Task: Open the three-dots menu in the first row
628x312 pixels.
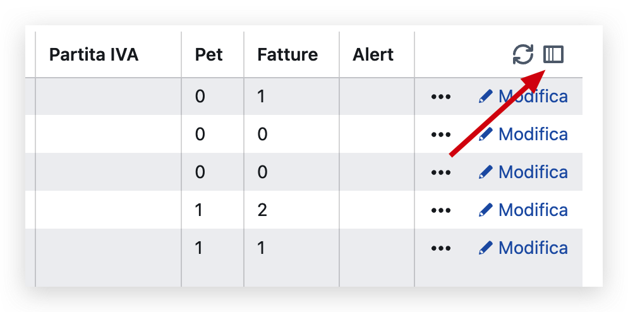Action: tap(440, 97)
